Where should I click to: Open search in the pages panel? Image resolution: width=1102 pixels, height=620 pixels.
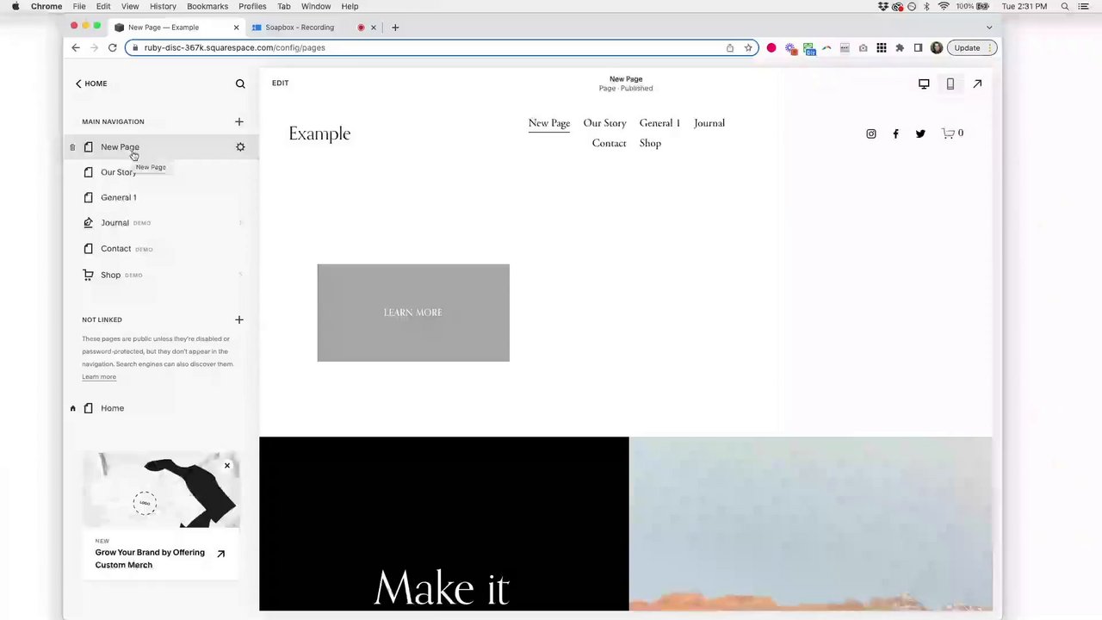(x=240, y=84)
